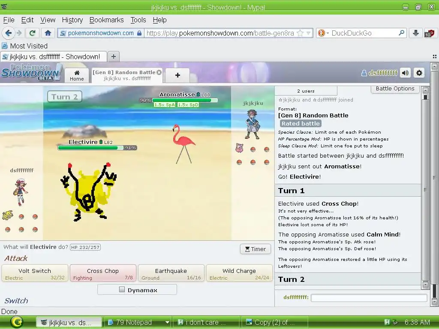This screenshot has width=439, height=329.
Task: Close the Random Battle room tab
Action: point(159,72)
